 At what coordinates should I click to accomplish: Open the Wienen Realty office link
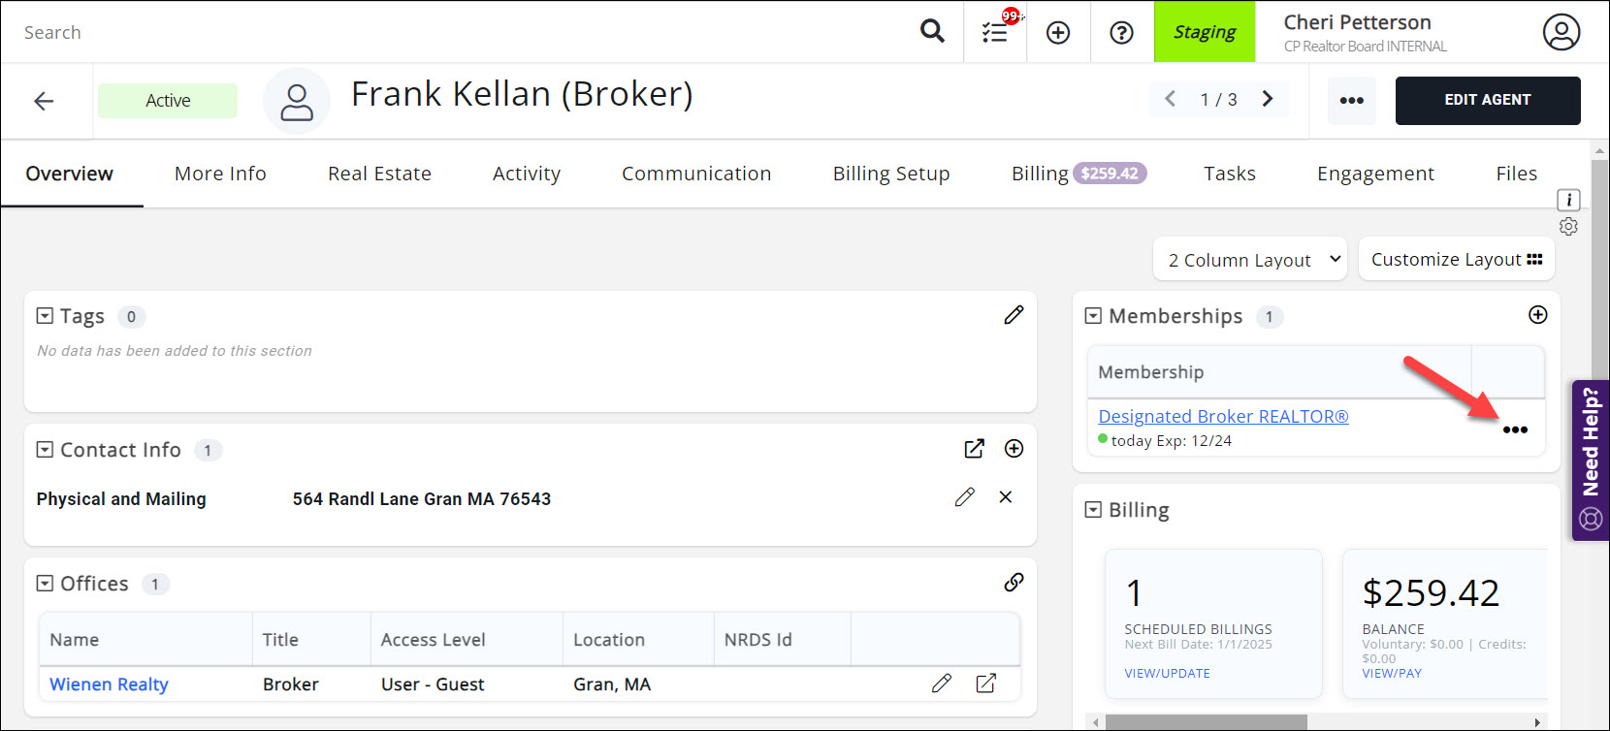(109, 684)
